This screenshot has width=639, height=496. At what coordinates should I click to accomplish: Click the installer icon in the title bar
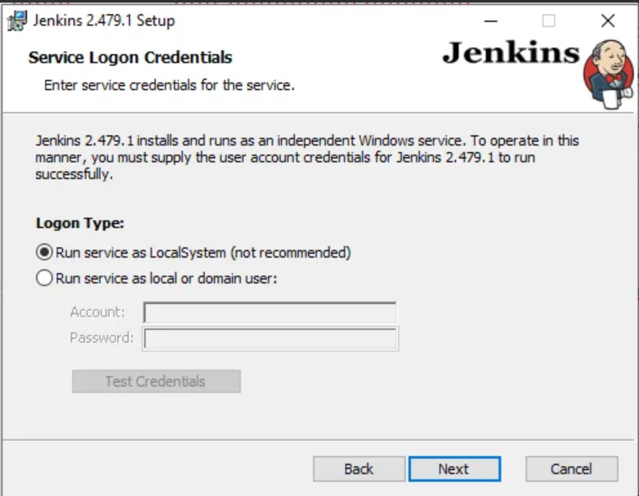click(x=18, y=20)
